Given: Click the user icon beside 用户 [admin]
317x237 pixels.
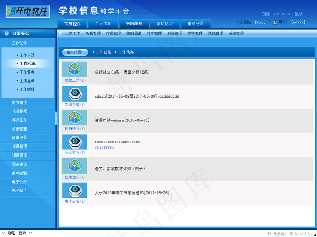Looking at the screenshot, I should click(x=275, y=22).
